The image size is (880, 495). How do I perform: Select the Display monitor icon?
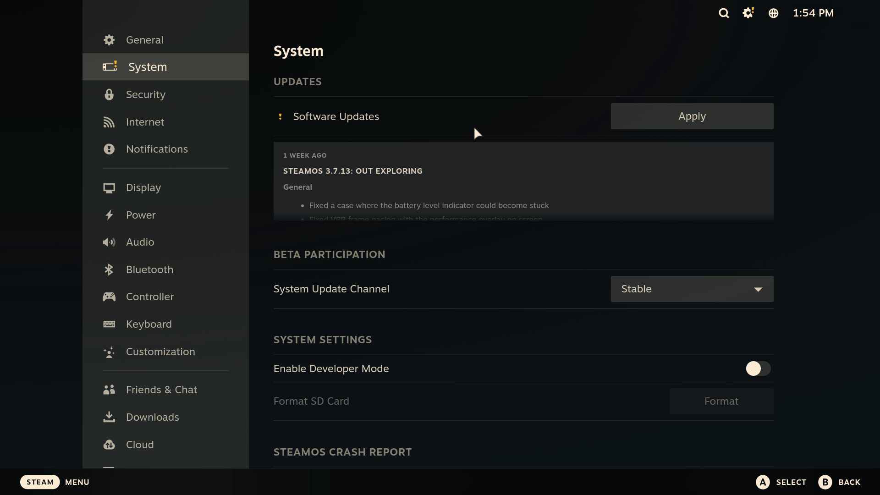point(109,187)
